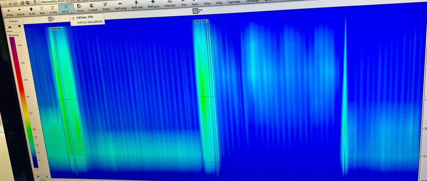Click the second Esf.Evac. label in plot
This screenshot has width=427, height=181.
(201, 21)
